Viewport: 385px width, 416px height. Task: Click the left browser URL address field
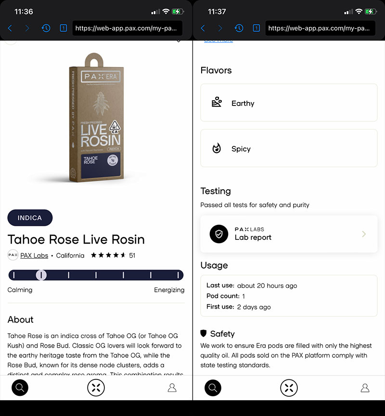pyautogui.click(x=127, y=28)
